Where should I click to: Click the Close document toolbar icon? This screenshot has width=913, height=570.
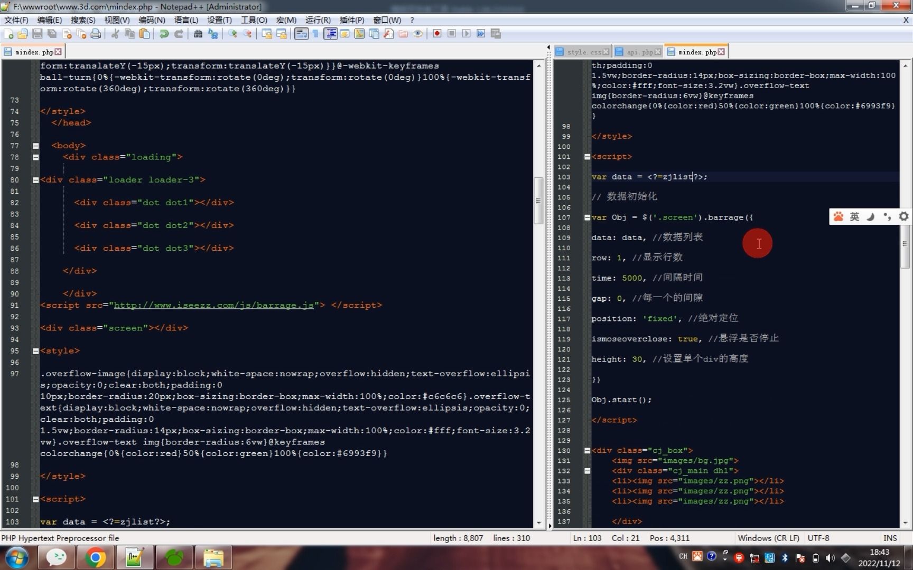click(67, 34)
